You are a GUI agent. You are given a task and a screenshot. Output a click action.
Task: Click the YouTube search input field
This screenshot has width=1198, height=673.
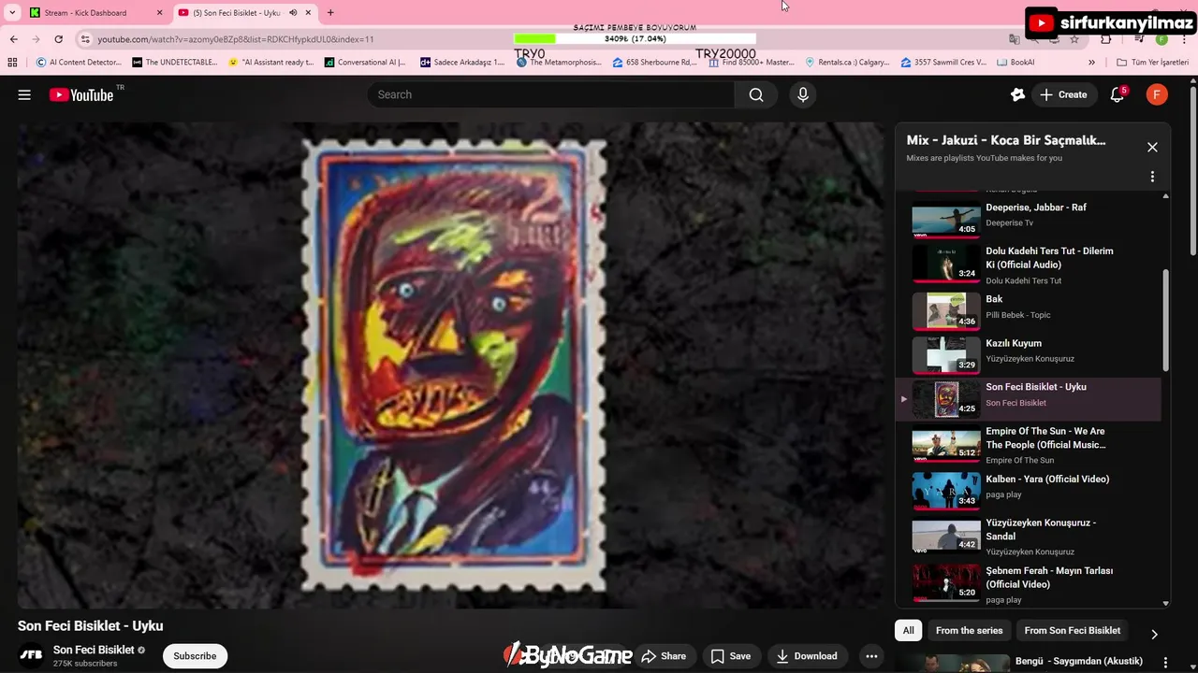pyautogui.click(x=550, y=94)
